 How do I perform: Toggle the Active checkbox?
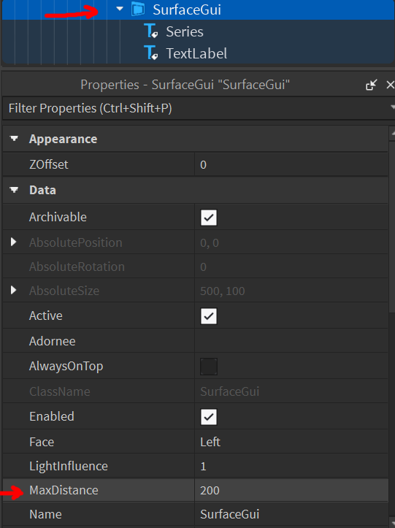(x=209, y=316)
